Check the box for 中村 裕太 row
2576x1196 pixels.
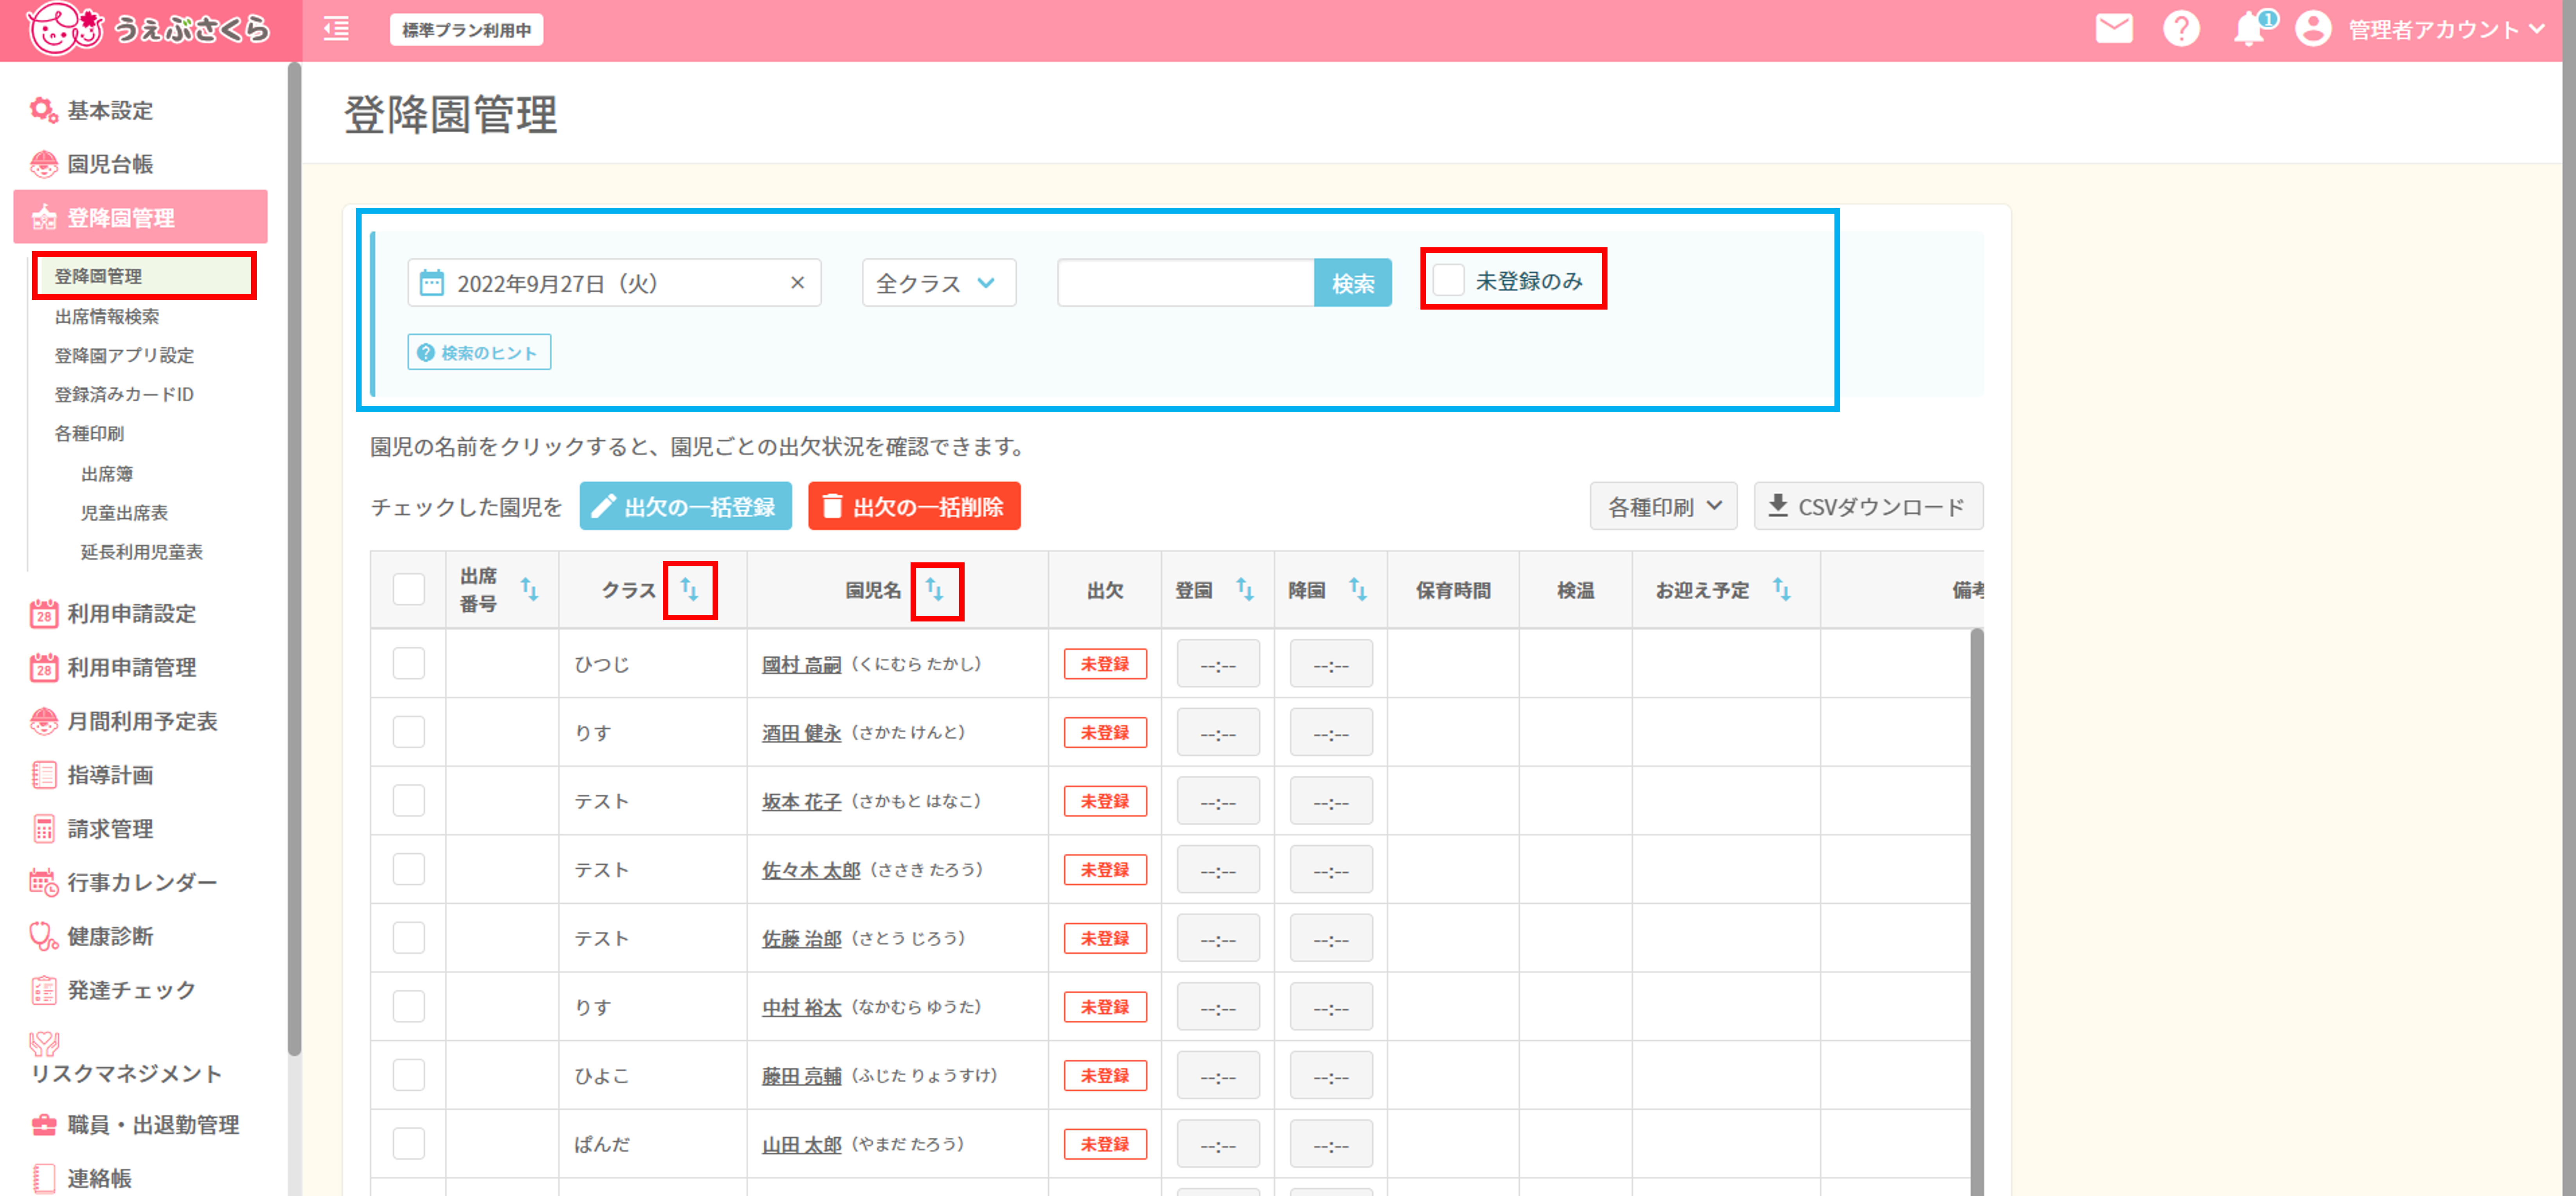point(409,1006)
